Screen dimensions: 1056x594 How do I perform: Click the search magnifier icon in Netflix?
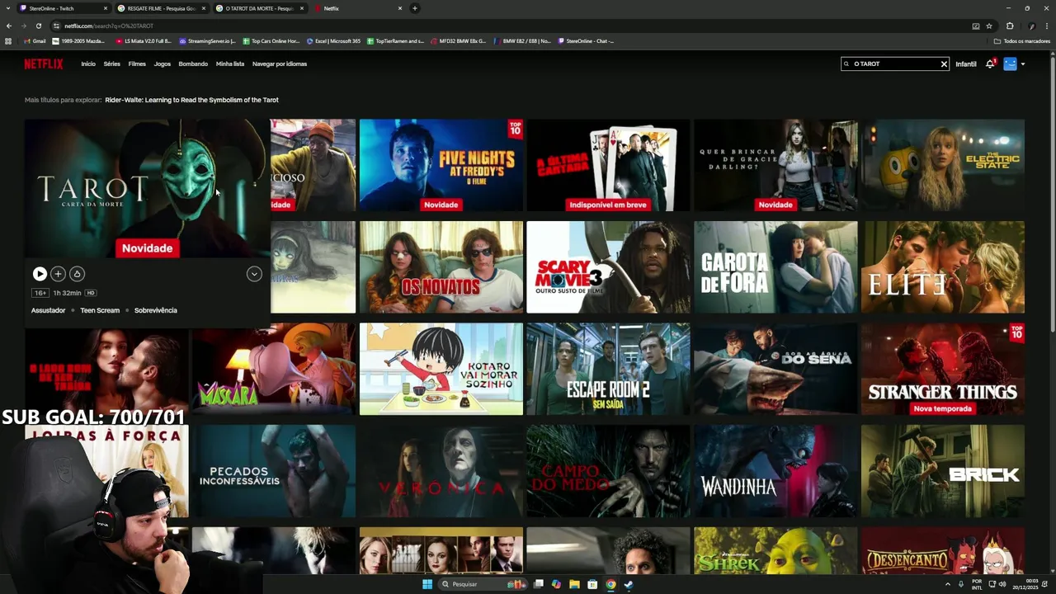846,64
